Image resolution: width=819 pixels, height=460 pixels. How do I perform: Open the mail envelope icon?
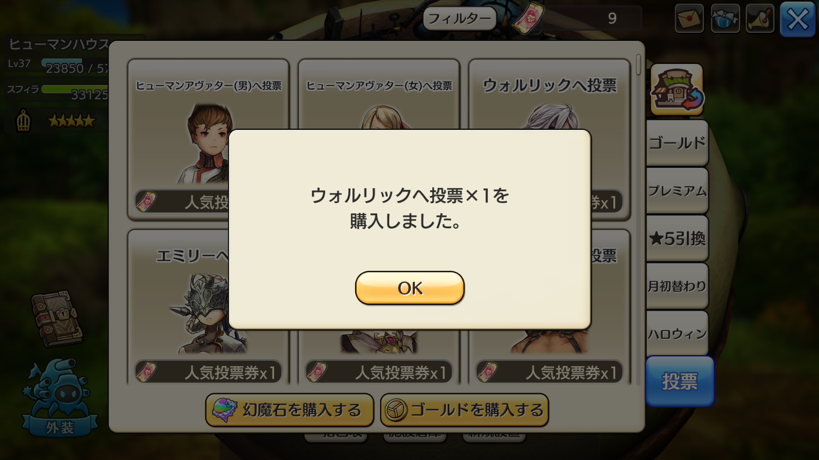(689, 19)
